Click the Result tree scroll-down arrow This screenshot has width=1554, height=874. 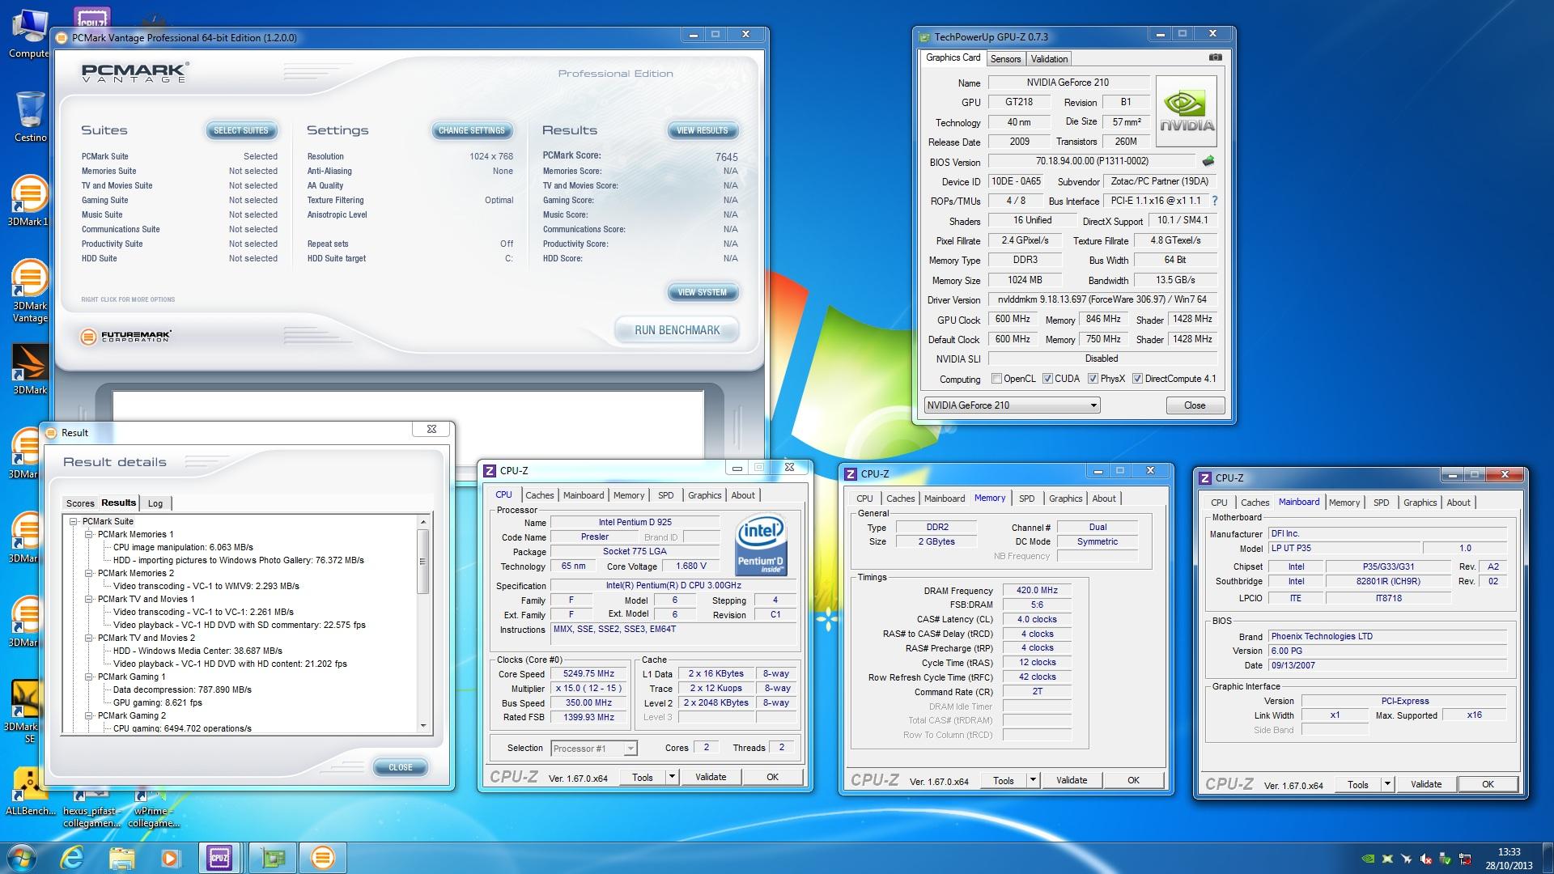(422, 726)
